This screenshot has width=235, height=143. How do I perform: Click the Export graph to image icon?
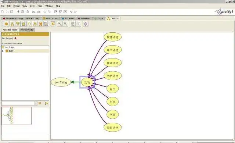click(x=73, y=24)
